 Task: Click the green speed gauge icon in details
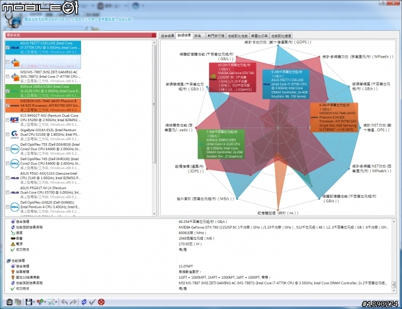13,233
